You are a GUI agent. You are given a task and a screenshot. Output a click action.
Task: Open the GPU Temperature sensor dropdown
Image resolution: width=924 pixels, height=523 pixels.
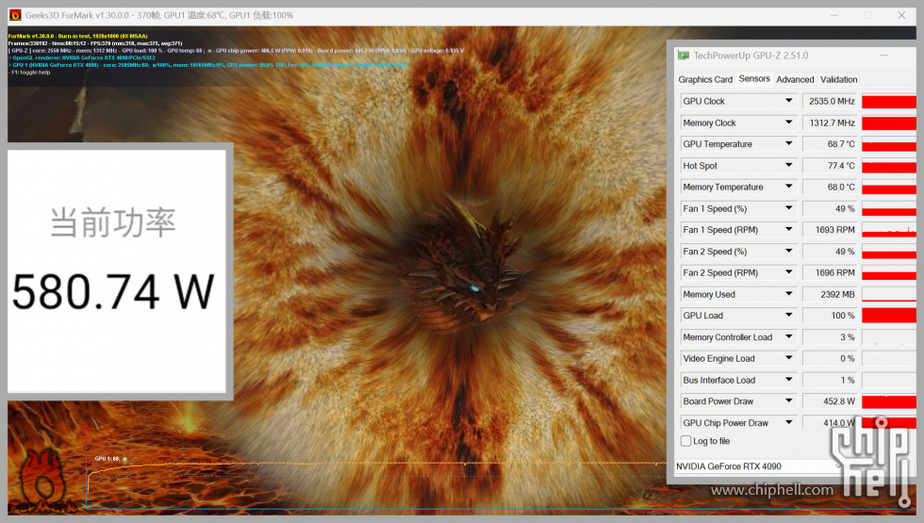tap(788, 143)
